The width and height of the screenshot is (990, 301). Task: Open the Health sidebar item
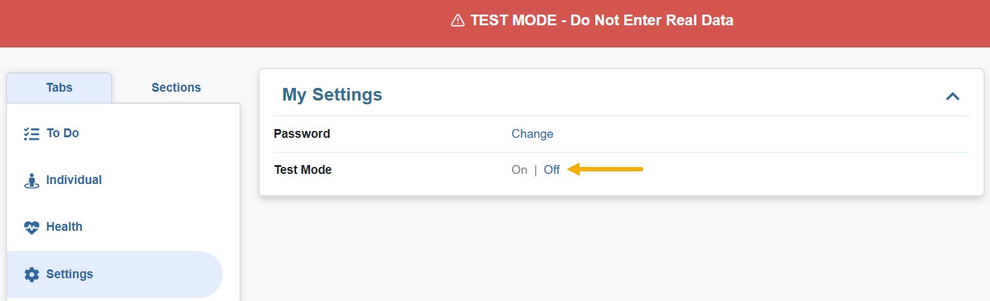point(64,227)
